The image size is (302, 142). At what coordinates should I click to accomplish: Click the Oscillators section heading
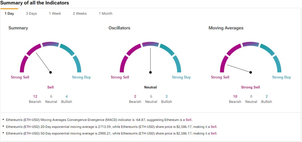coord(119,28)
